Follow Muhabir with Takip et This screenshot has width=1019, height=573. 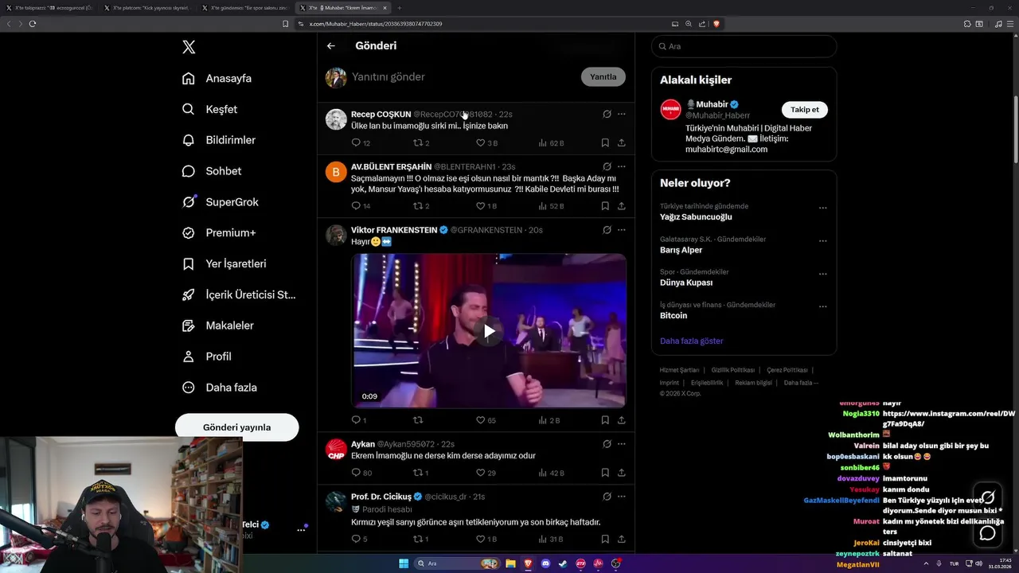[804, 110]
